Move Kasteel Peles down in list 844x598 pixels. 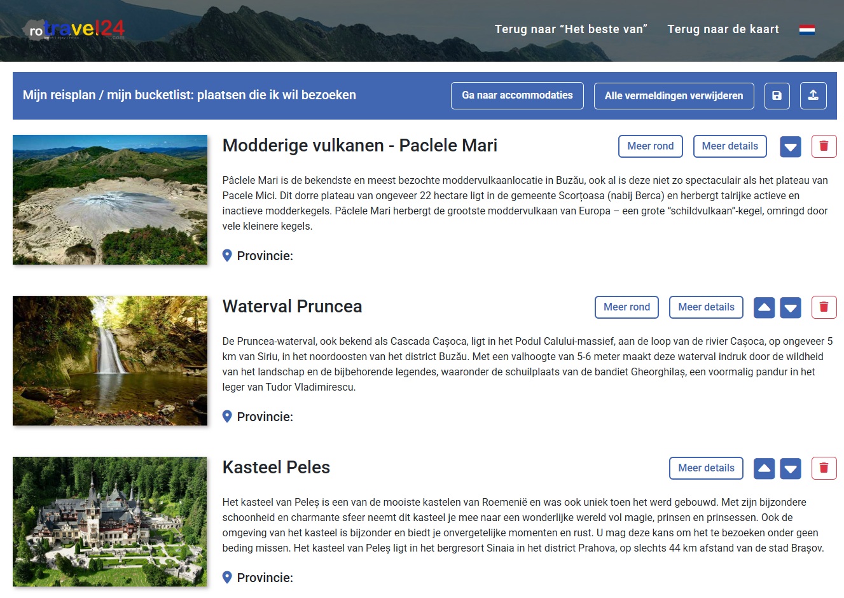[791, 469]
